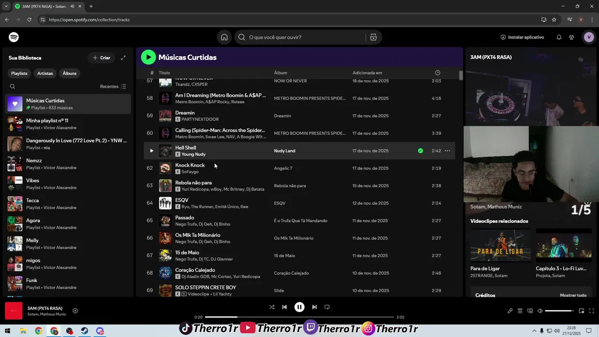Image resolution: width=599 pixels, height=337 pixels.
Task: Filter the library by Álbuns
Action: [x=69, y=73]
